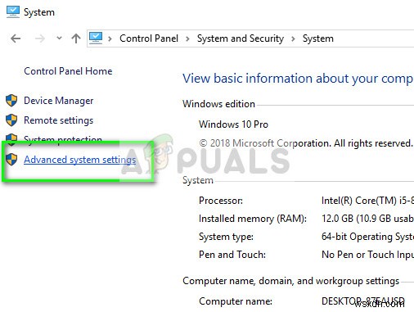Click the Computer name label
Image resolution: width=414 pixels, height=312 pixels.
coord(236,301)
